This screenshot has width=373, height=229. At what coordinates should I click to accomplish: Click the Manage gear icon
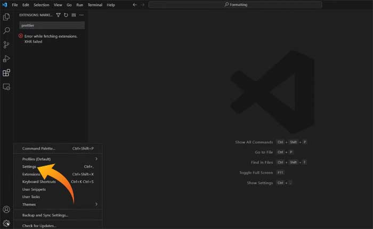click(x=6, y=224)
